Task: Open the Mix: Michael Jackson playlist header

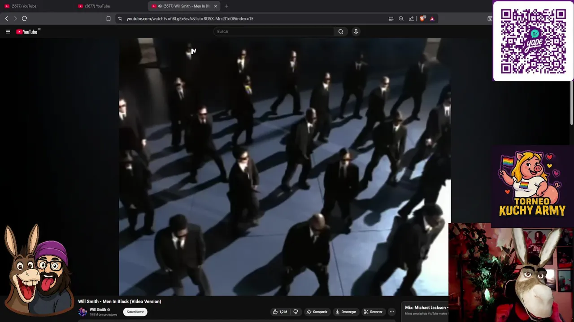Action: 426,308
